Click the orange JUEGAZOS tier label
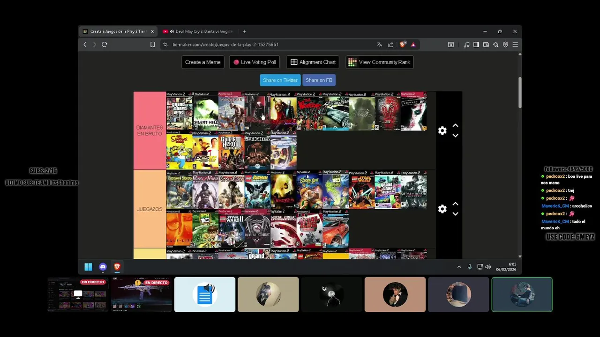Viewport: 600px width, 337px height. click(x=150, y=209)
